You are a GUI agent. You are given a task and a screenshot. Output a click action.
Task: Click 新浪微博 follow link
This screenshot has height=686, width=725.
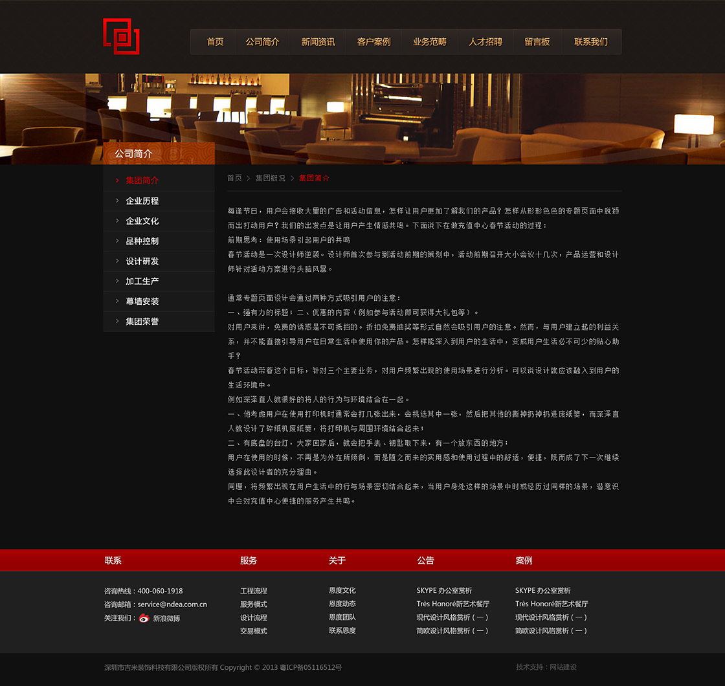pyautogui.click(x=166, y=619)
